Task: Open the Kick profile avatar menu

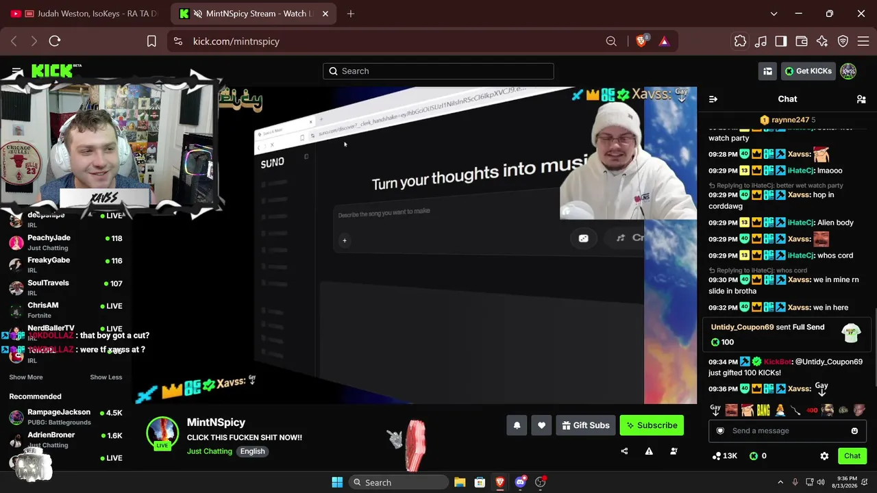Action: (848, 71)
